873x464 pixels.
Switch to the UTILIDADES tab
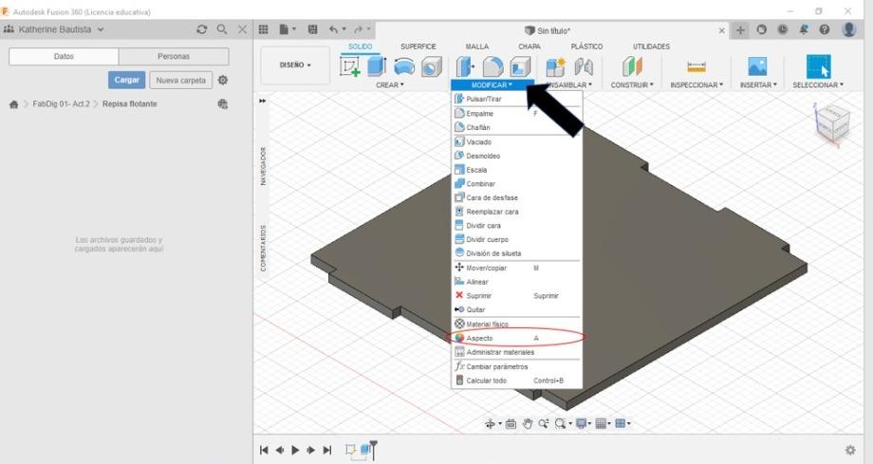(651, 46)
